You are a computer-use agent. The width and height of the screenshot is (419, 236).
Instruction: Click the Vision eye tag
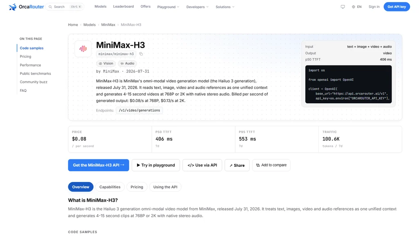tap(106, 64)
